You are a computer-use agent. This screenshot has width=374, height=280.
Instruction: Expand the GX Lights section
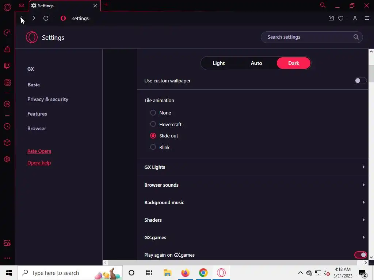coord(253,167)
